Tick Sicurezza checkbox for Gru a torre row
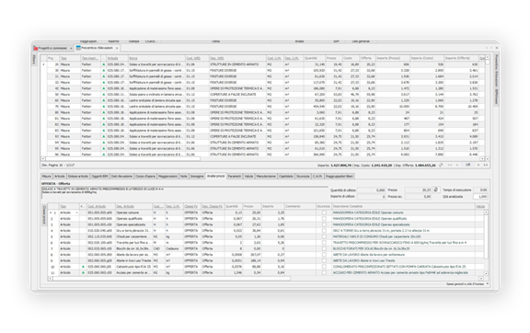This screenshot has width=530, height=333. pyautogui.click(x=324, y=231)
